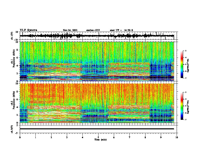This screenshot has width=199, height=154.
Task: Click the ch.2 color scale log(PSD) unit label
Action: tap(188, 107)
